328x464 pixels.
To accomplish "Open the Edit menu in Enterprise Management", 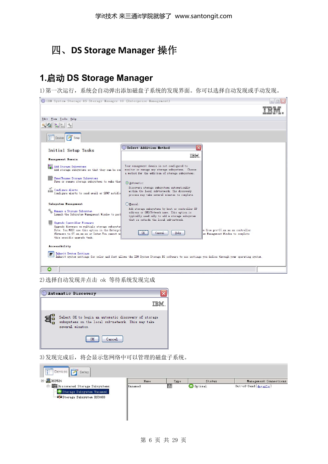I will [45, 119].
